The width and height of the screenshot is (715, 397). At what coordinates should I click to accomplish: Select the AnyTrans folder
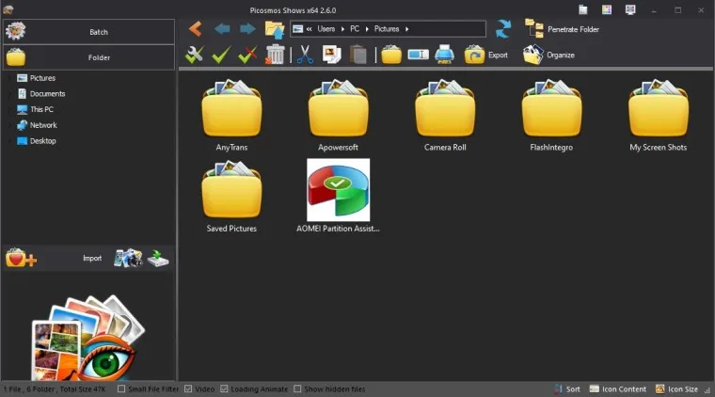click(231, 116)
